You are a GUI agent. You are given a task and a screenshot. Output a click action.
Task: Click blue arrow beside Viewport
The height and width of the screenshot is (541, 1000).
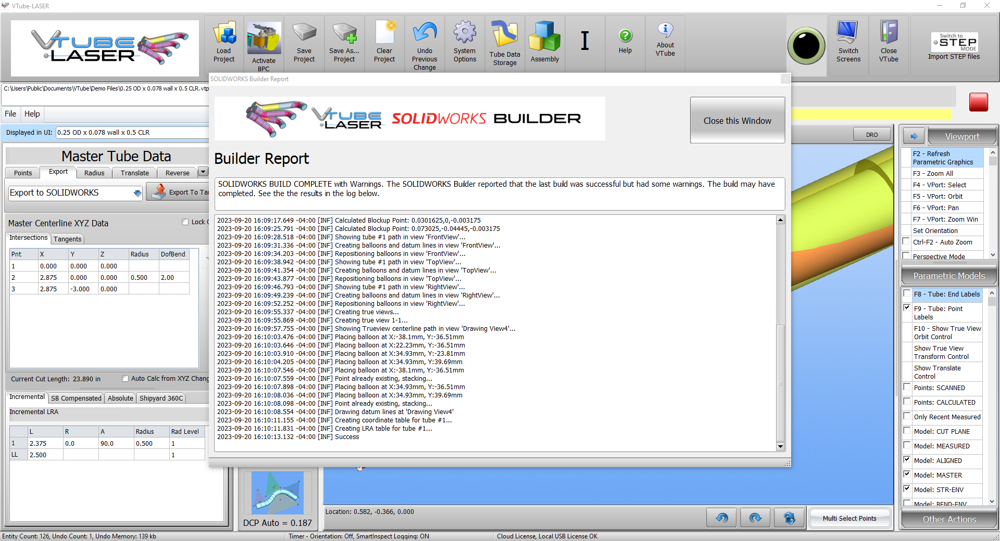914,136
